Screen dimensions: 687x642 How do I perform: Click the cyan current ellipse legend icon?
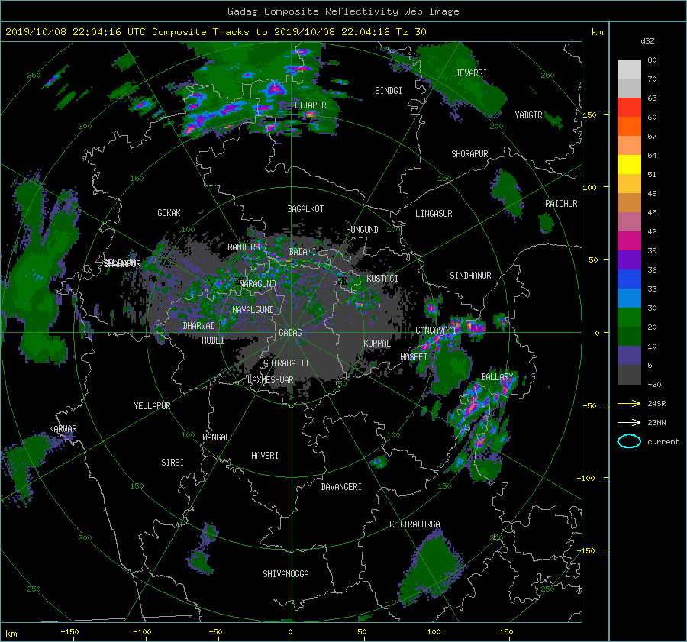629,441
